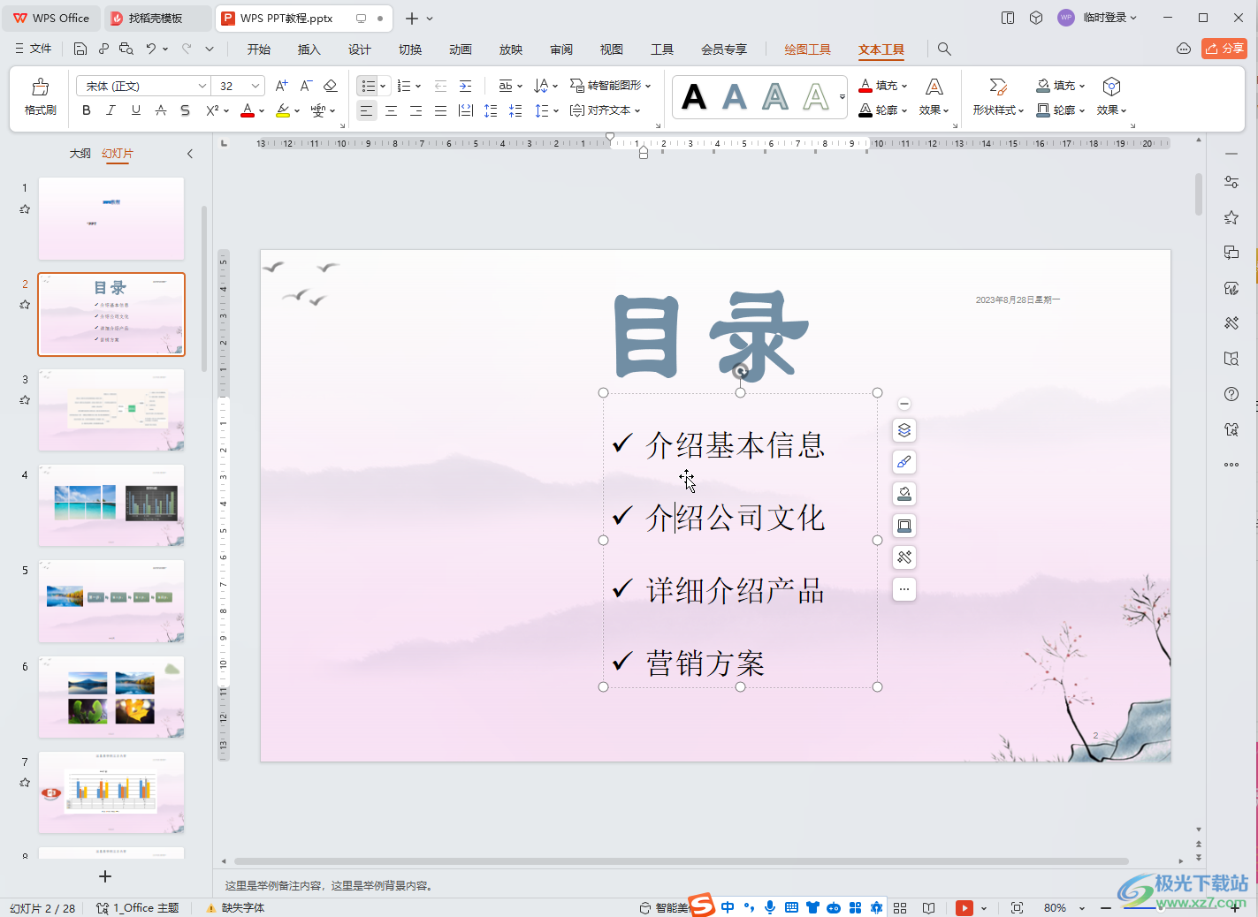Open the font name dropdown
Viewport: 1258px width, 917px height.
coord(202,86)
